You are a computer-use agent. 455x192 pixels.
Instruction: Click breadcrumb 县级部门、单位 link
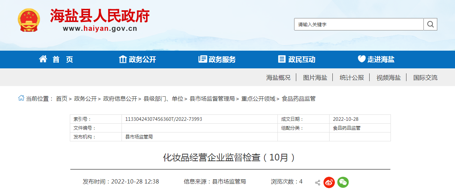tap(163, 99)
